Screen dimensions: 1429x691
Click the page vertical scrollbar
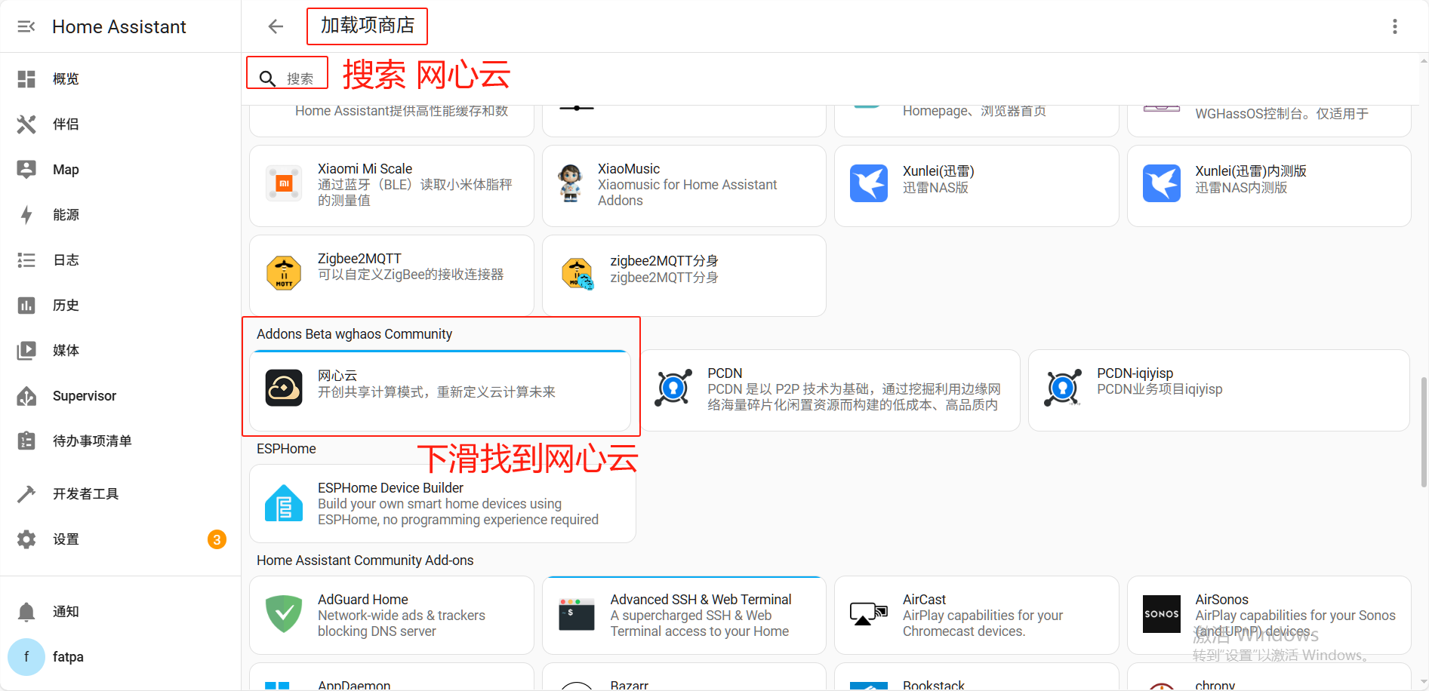1423,434
